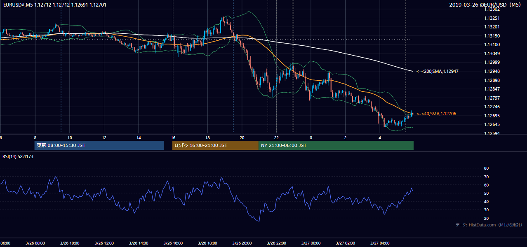
Task: Click hour tick 12 under the price chart
Action: (104, 137)
